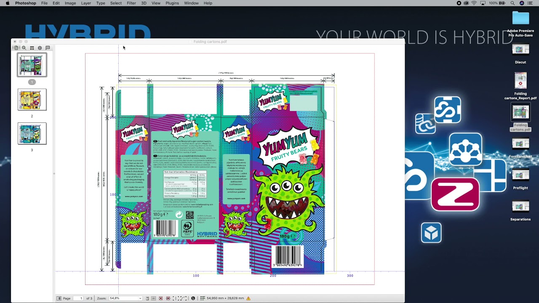539x303 pixels.
Task: Open the Image menu
Action: 70,3
